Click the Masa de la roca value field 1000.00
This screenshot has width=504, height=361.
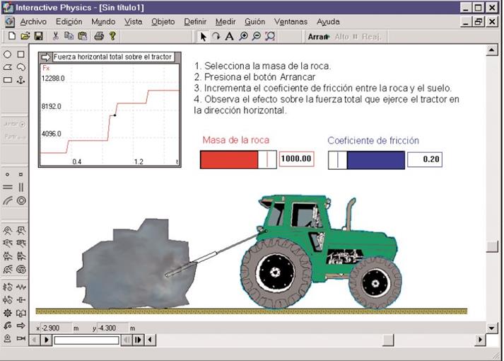pyautogui.click(x=296, y=159)
